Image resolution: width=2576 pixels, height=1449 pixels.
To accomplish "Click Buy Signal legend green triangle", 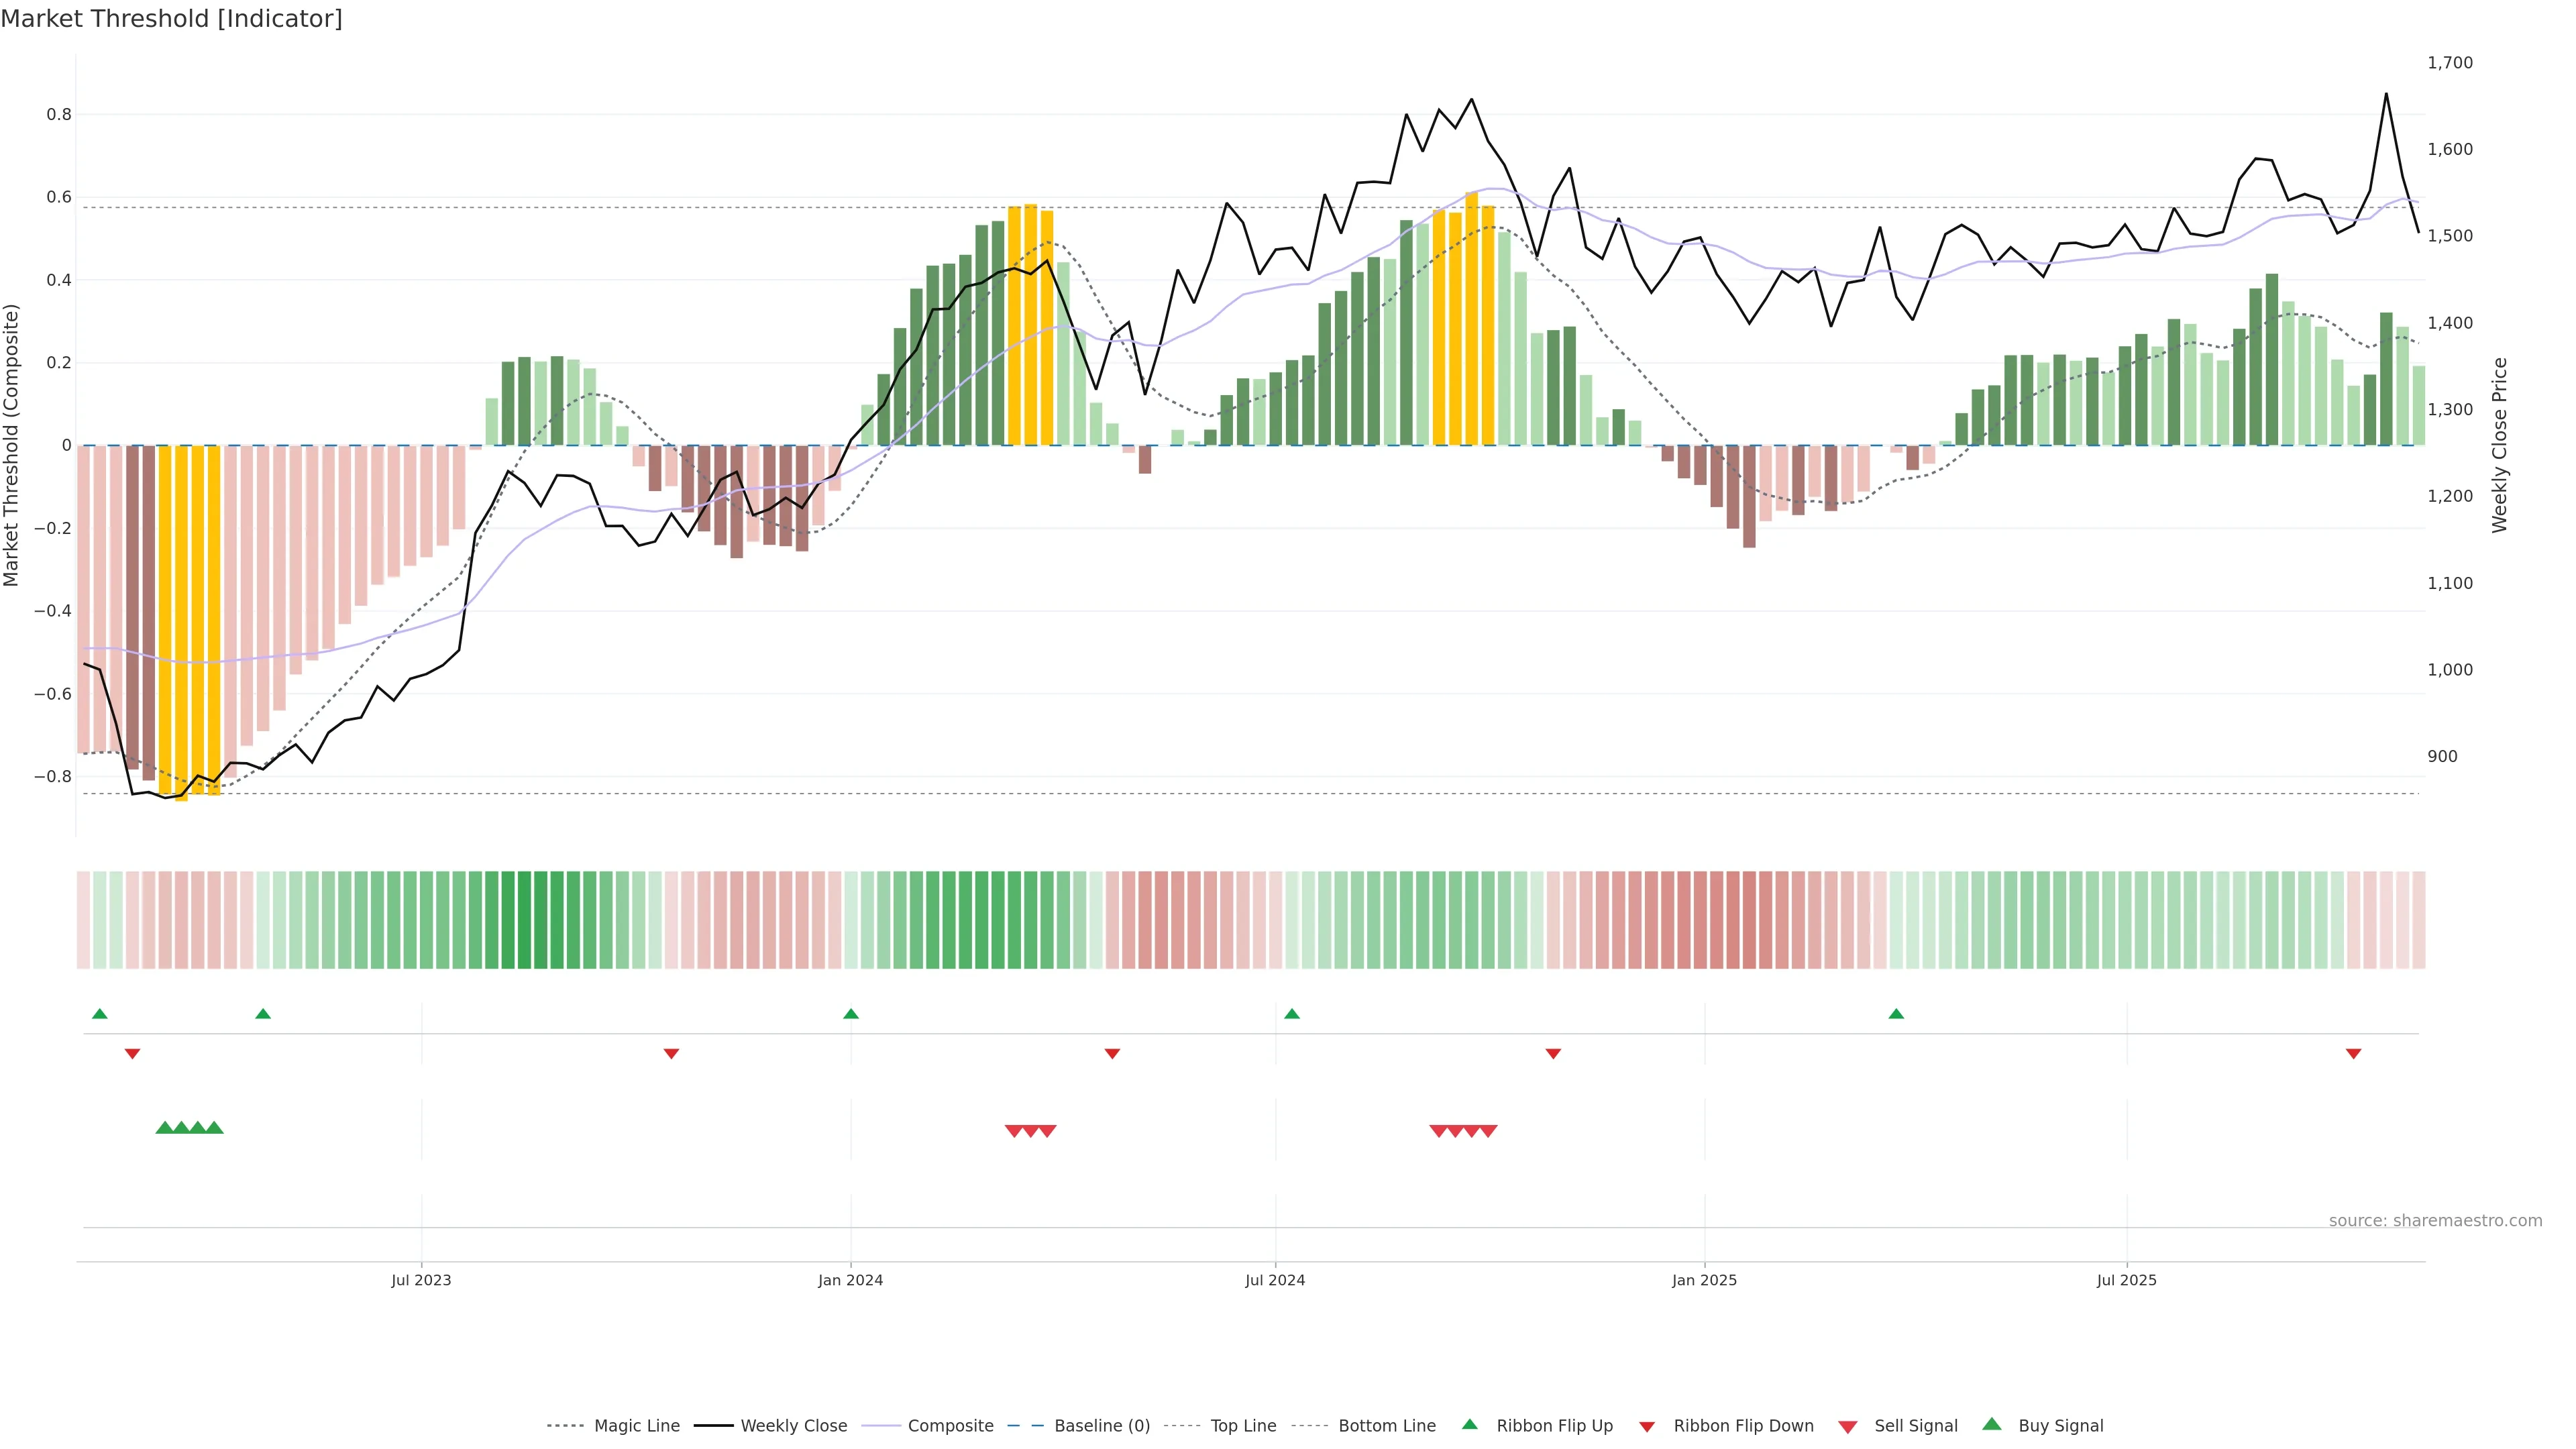I will coord(1992,1424).
